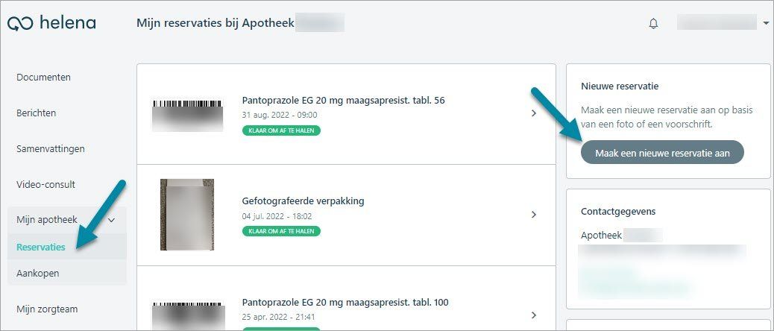Image resolution: width=774 pixels, height=331 pixels.
Task: Open Mijn zorgteam in the sidebar
Action: (x=47, y=309)
